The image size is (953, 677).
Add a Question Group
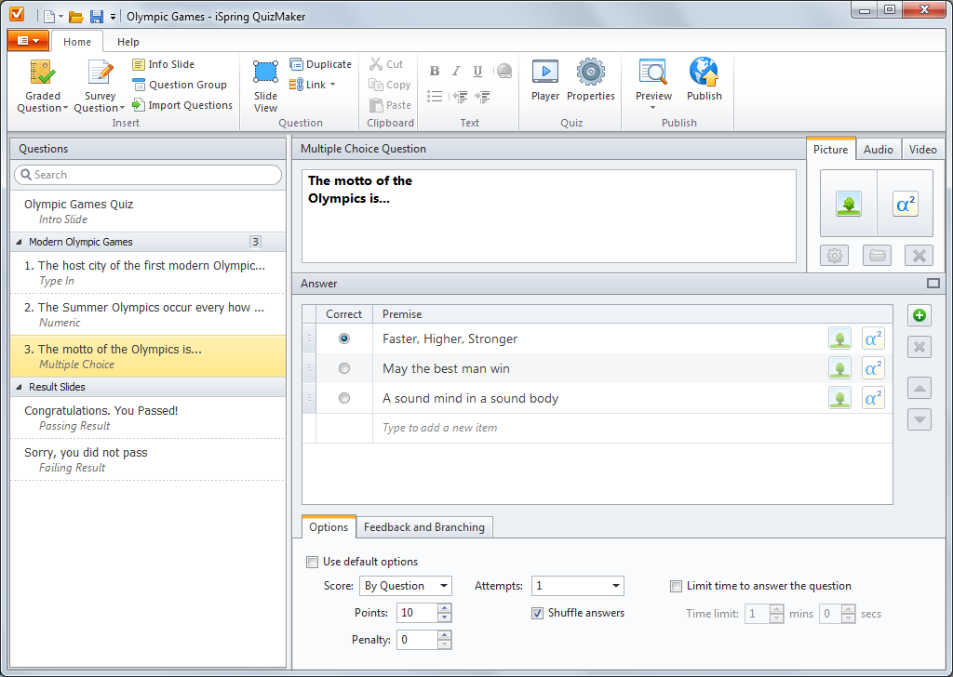pos(180,85)
